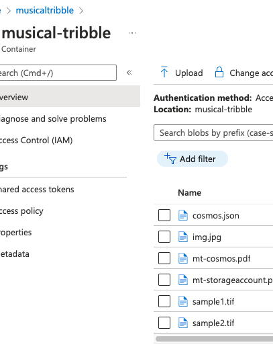This screenshot has width=273, height=355.
Task: Click the Upload button label
Action: (189, 73)
